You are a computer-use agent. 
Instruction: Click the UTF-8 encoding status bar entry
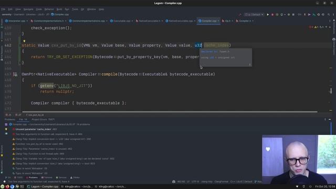[x=195, y=182]
